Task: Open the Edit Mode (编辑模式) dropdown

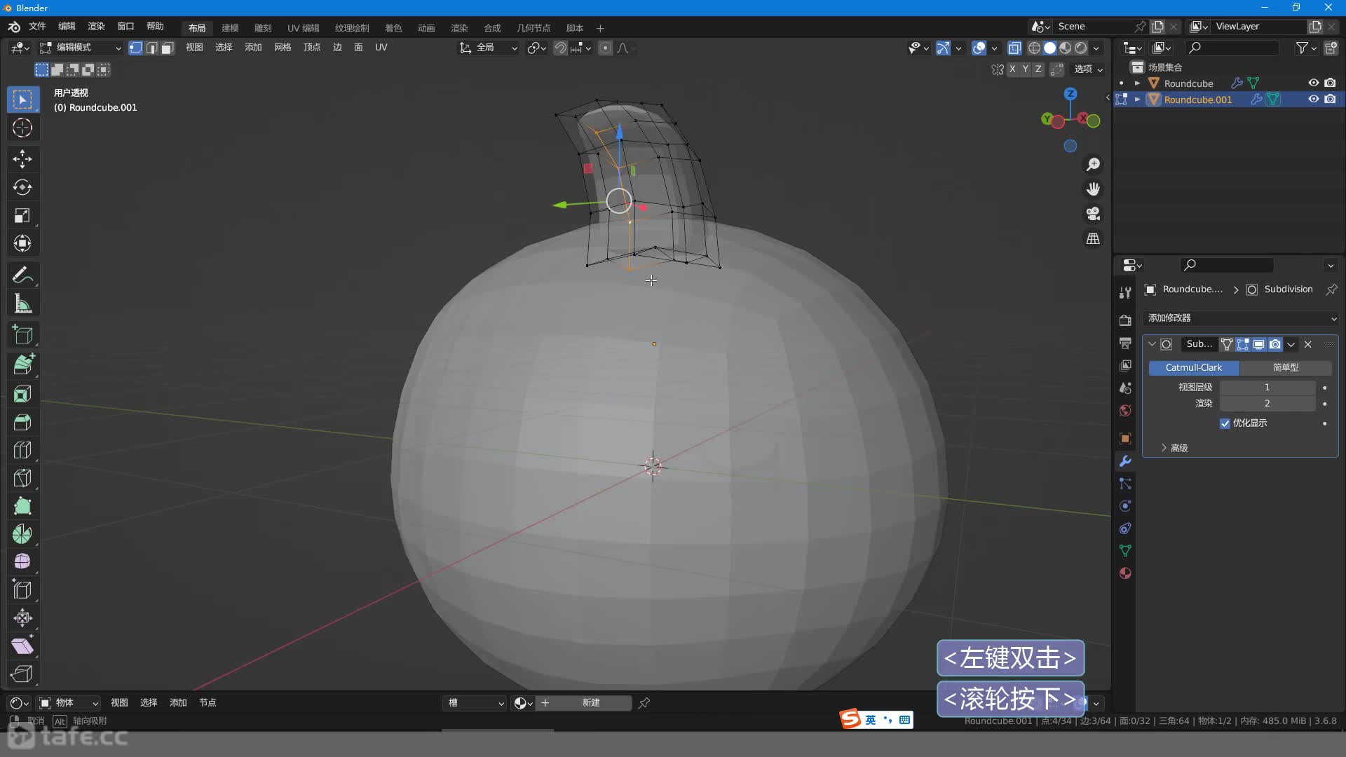Action: pos(80,48)
